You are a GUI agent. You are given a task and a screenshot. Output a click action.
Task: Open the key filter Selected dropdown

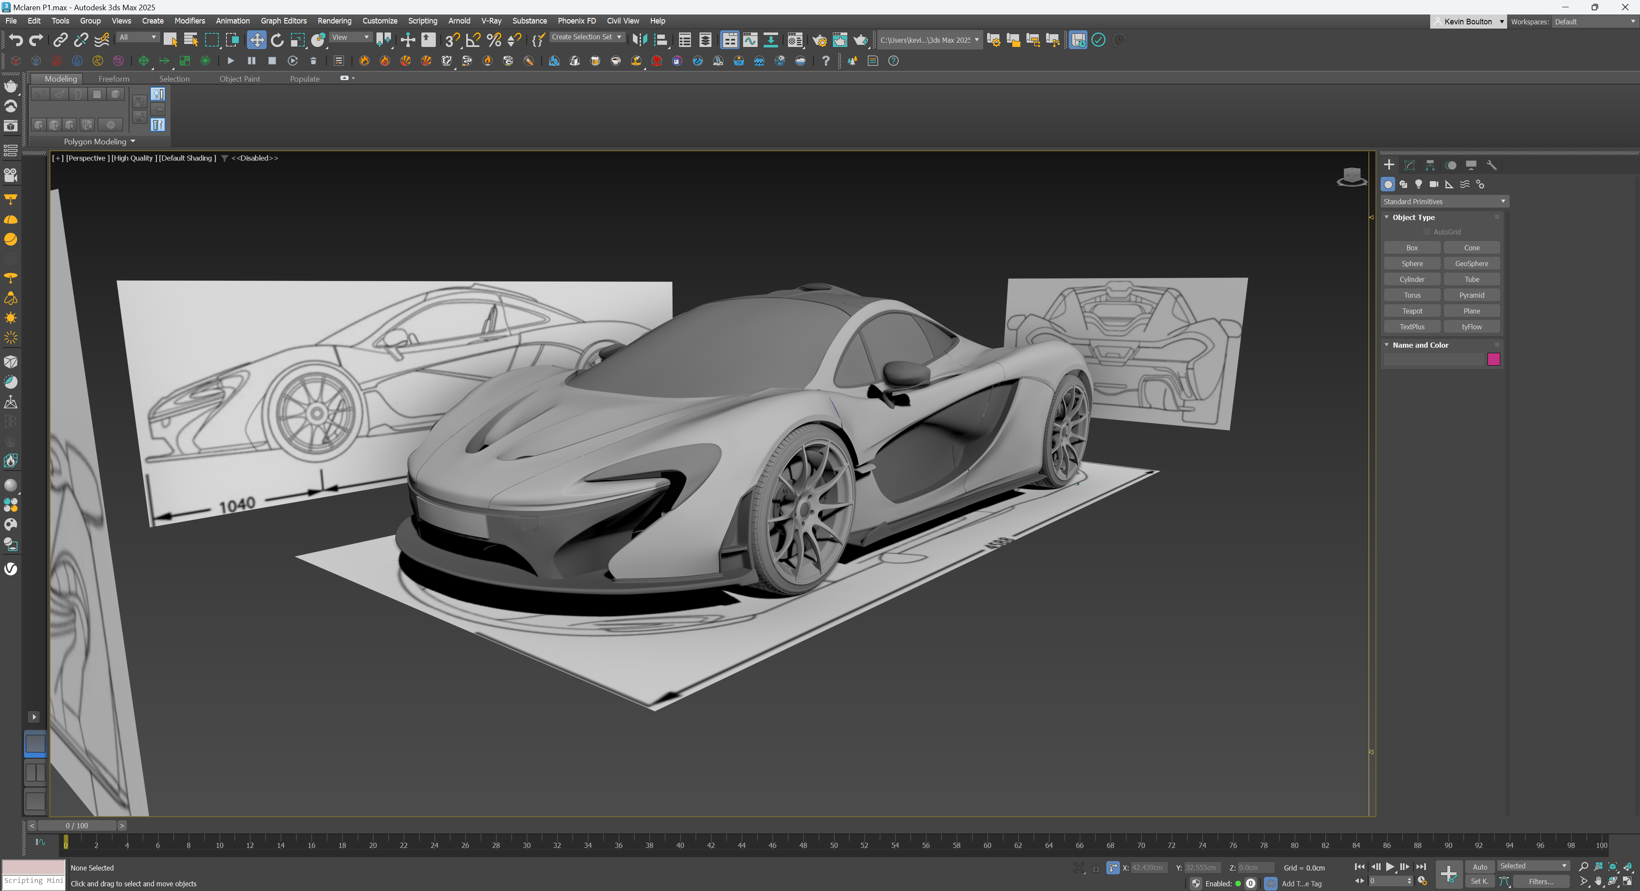(1533, 866)
